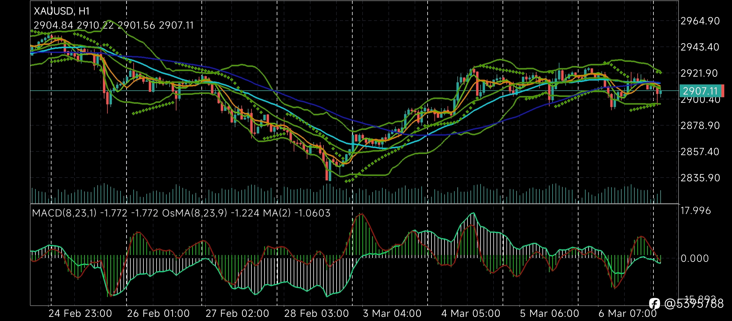The width and height of the screenshot is (732, 321).
Task: Click the 2943.40 price axis label
Action: click(700, 47)
